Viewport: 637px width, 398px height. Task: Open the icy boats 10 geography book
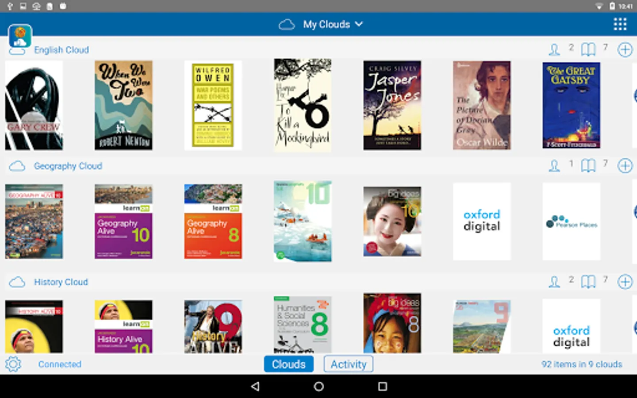pyautogui.click(x=303, y=221)
